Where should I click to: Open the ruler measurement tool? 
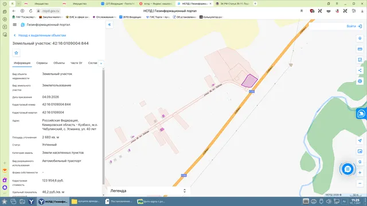(x=360, y=49)
